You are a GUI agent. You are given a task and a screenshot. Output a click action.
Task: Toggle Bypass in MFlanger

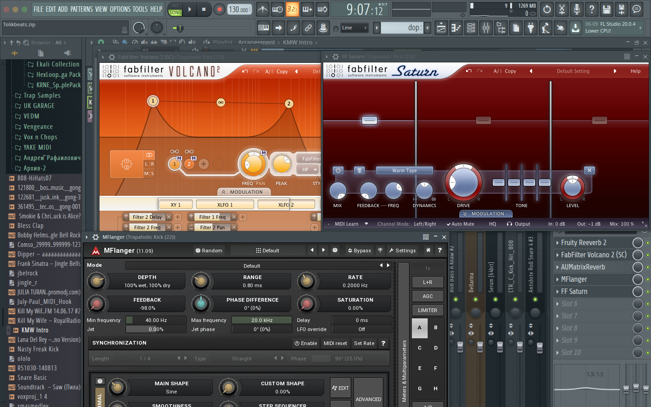pos(359,251)
